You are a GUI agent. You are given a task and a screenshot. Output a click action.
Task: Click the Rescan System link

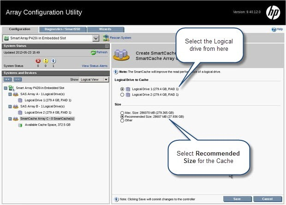tap(120, 38)
